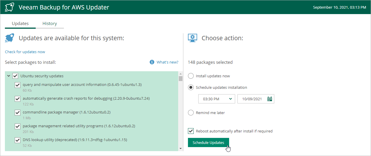Click the date field showing 10/09/2021
The width and height of the screenshot is (371, 156).
252,99
